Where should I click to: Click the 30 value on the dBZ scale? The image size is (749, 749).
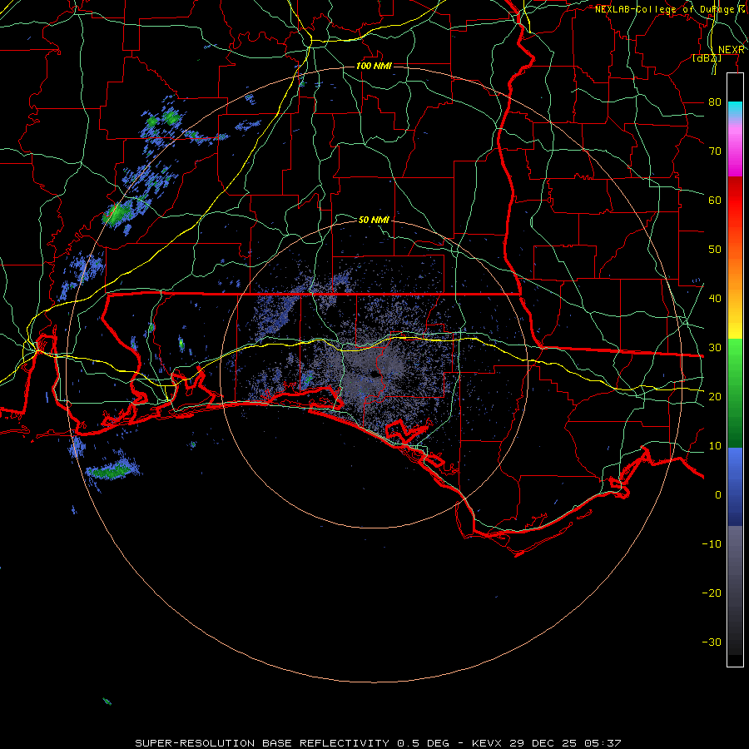(715, 347)
